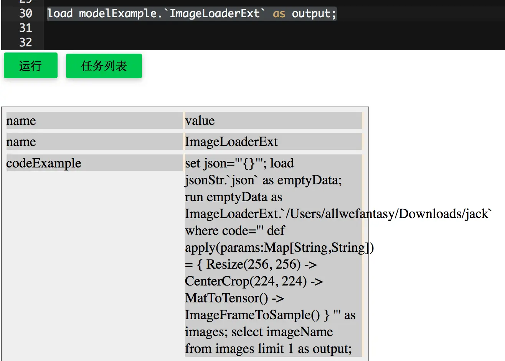This screenshot has width=505, height=361.
Task: Select the 'ImageLoaderExt' value cell
Action: click(273, 141)
